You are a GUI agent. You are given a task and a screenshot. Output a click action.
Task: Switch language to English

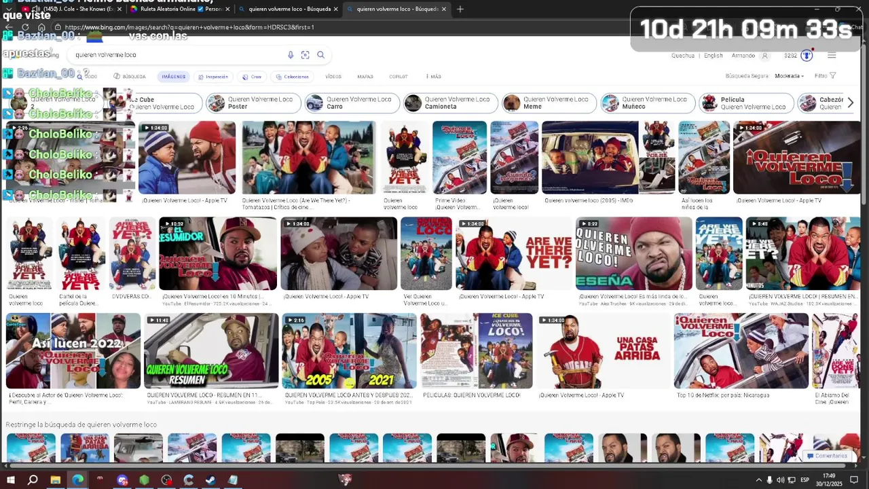[714, 56]
